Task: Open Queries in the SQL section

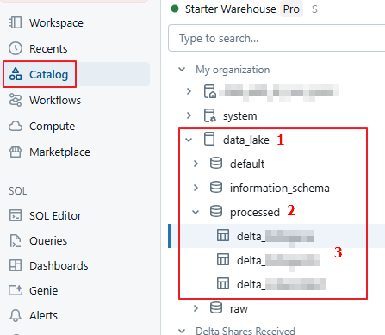Action: (48, 240)
